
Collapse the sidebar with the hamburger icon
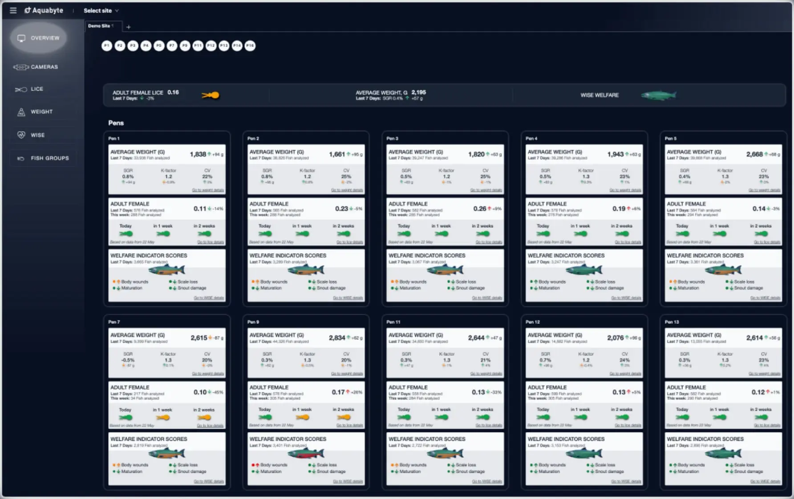tap(13, 10)
